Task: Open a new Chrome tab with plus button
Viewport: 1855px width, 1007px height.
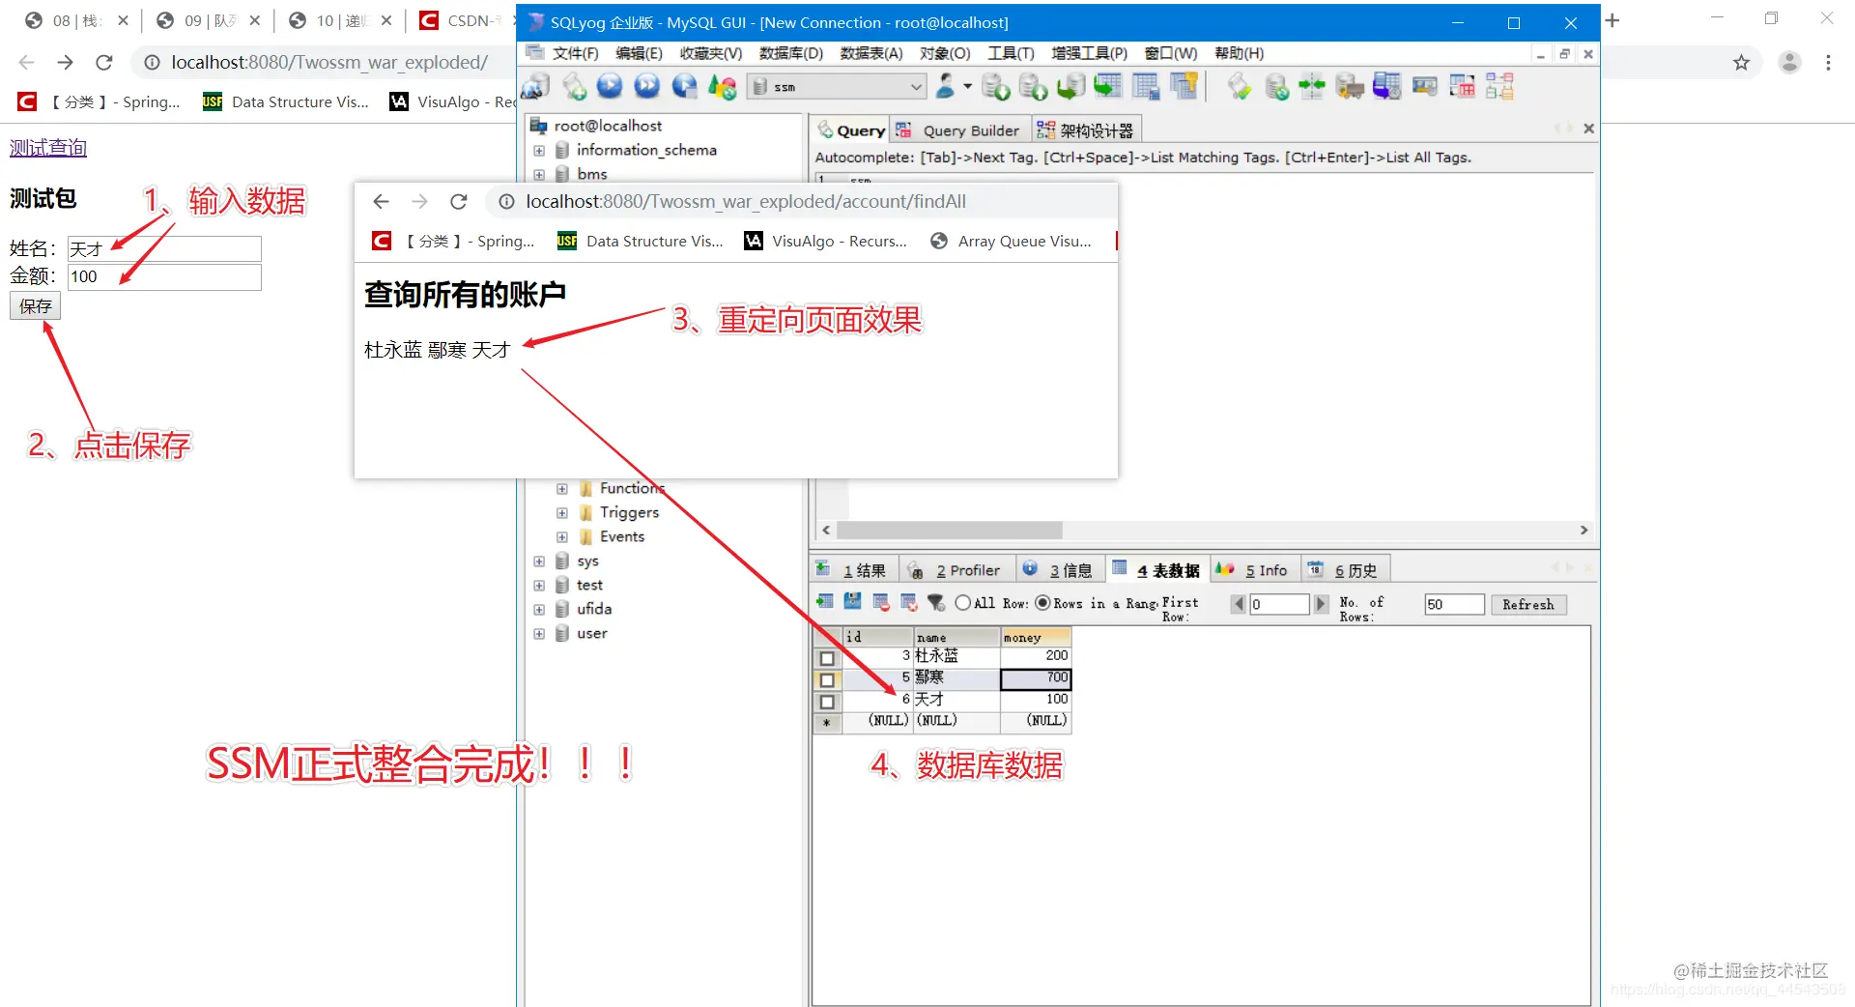Action: tap(1612, 20)
